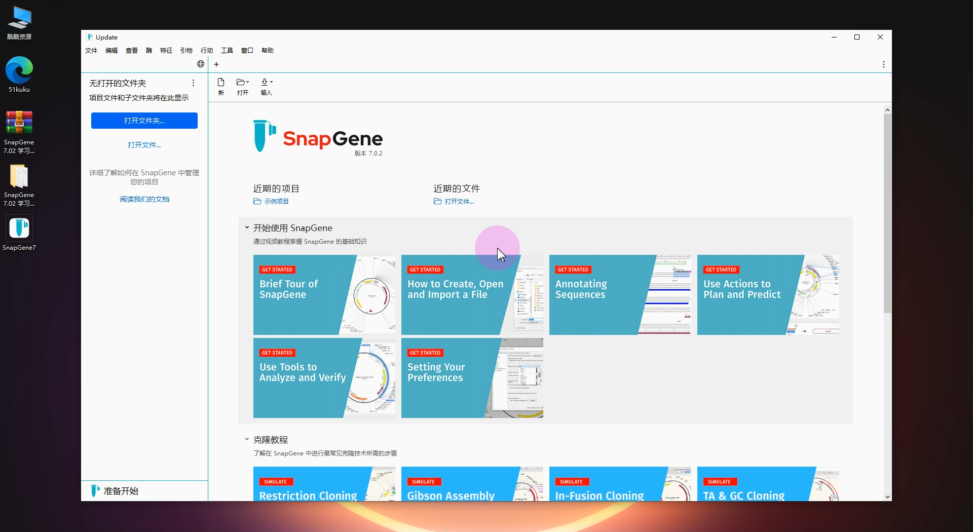Click the New file icon in toolbar
Screen dimensions: 973x532
[221, 83]
